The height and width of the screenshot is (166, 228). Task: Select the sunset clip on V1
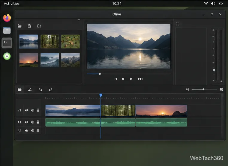click(x=161, y=110)
